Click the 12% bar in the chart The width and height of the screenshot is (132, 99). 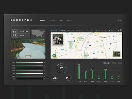(112, 78)
